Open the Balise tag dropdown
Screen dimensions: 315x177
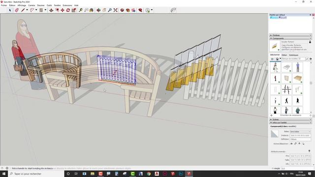pos(300,131)
